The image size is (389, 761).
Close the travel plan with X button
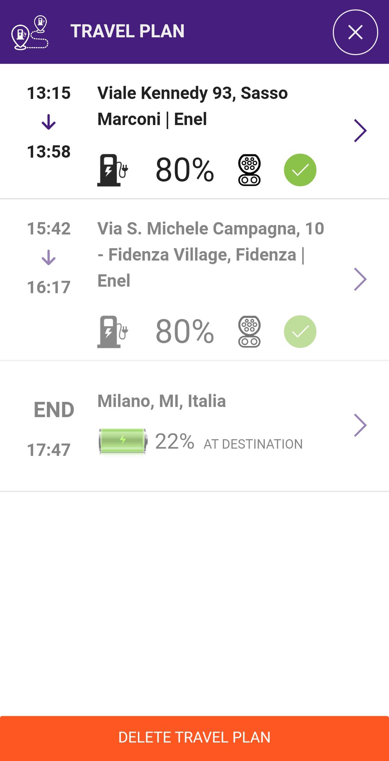coord(355,32)
